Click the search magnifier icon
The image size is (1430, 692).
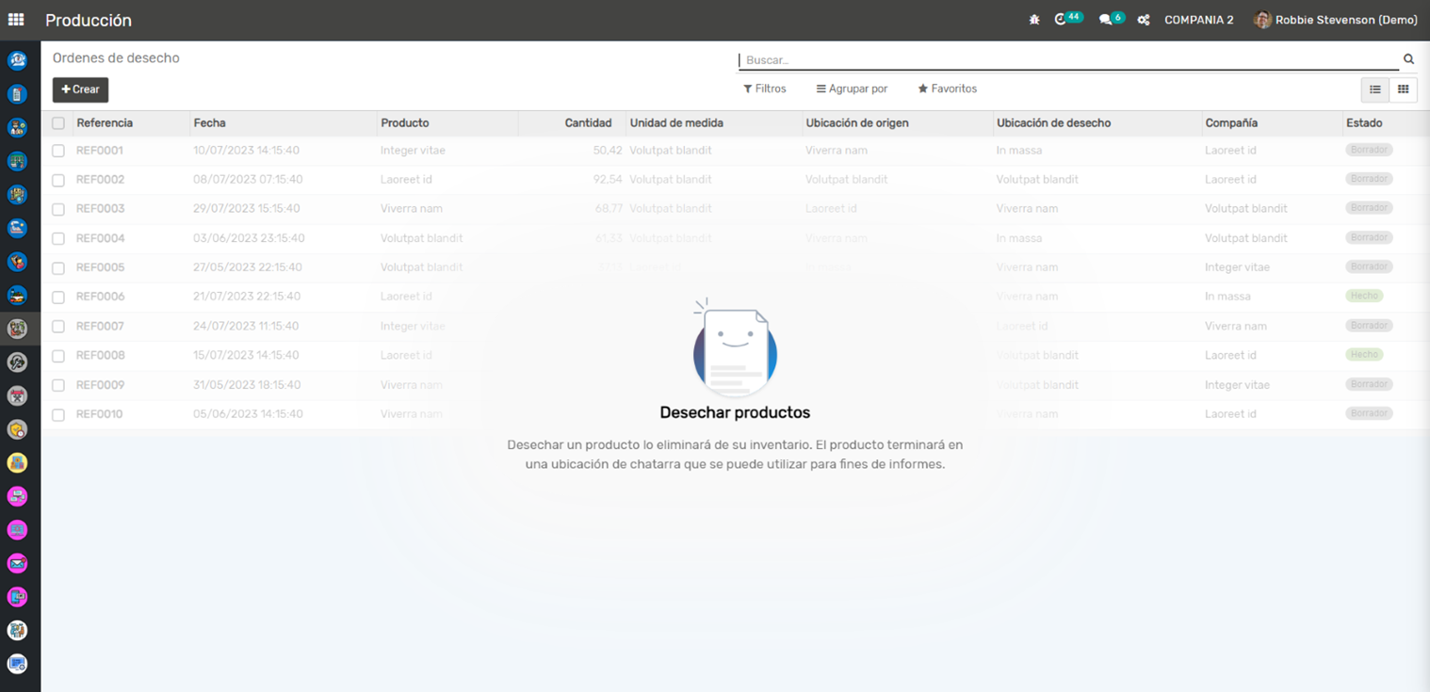click(1408, 59)
